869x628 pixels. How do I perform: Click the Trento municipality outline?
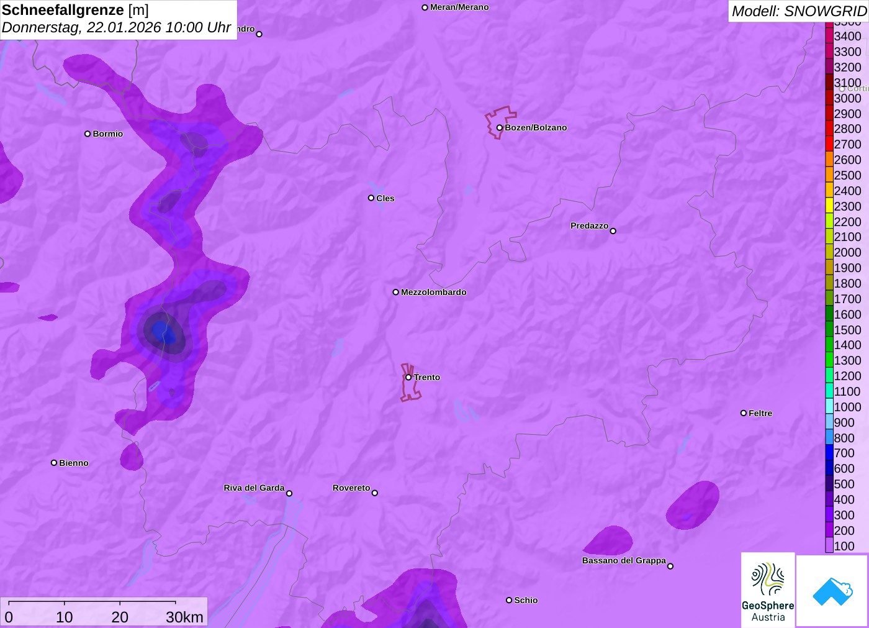(410, 383)
